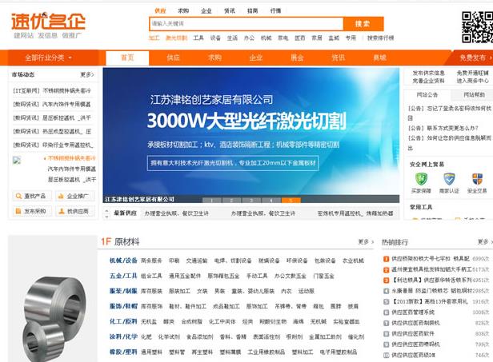Click the 联系方式变更怎么办? announcement

pos(443,128)
